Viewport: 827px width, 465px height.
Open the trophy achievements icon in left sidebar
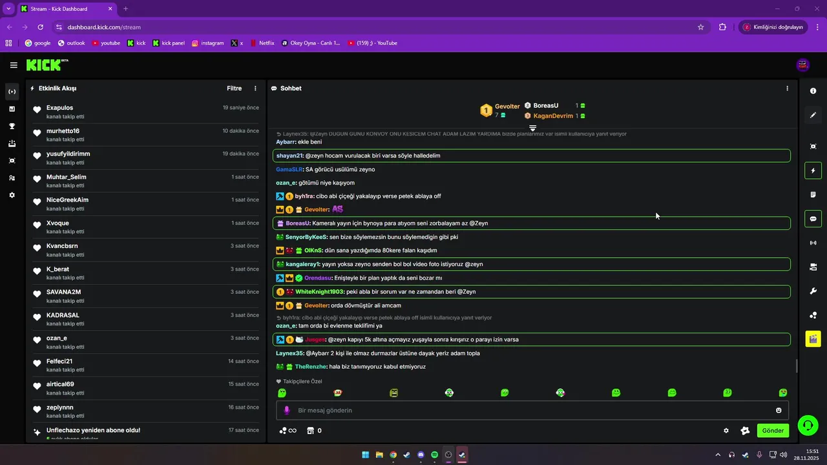point(12,127)
